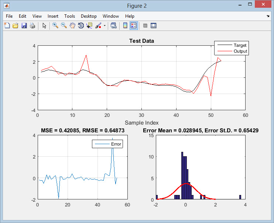Click the dock figure arrow in menu bar
Image resolution: width=274 pixels, height=223 pixels.
(268, 16)
